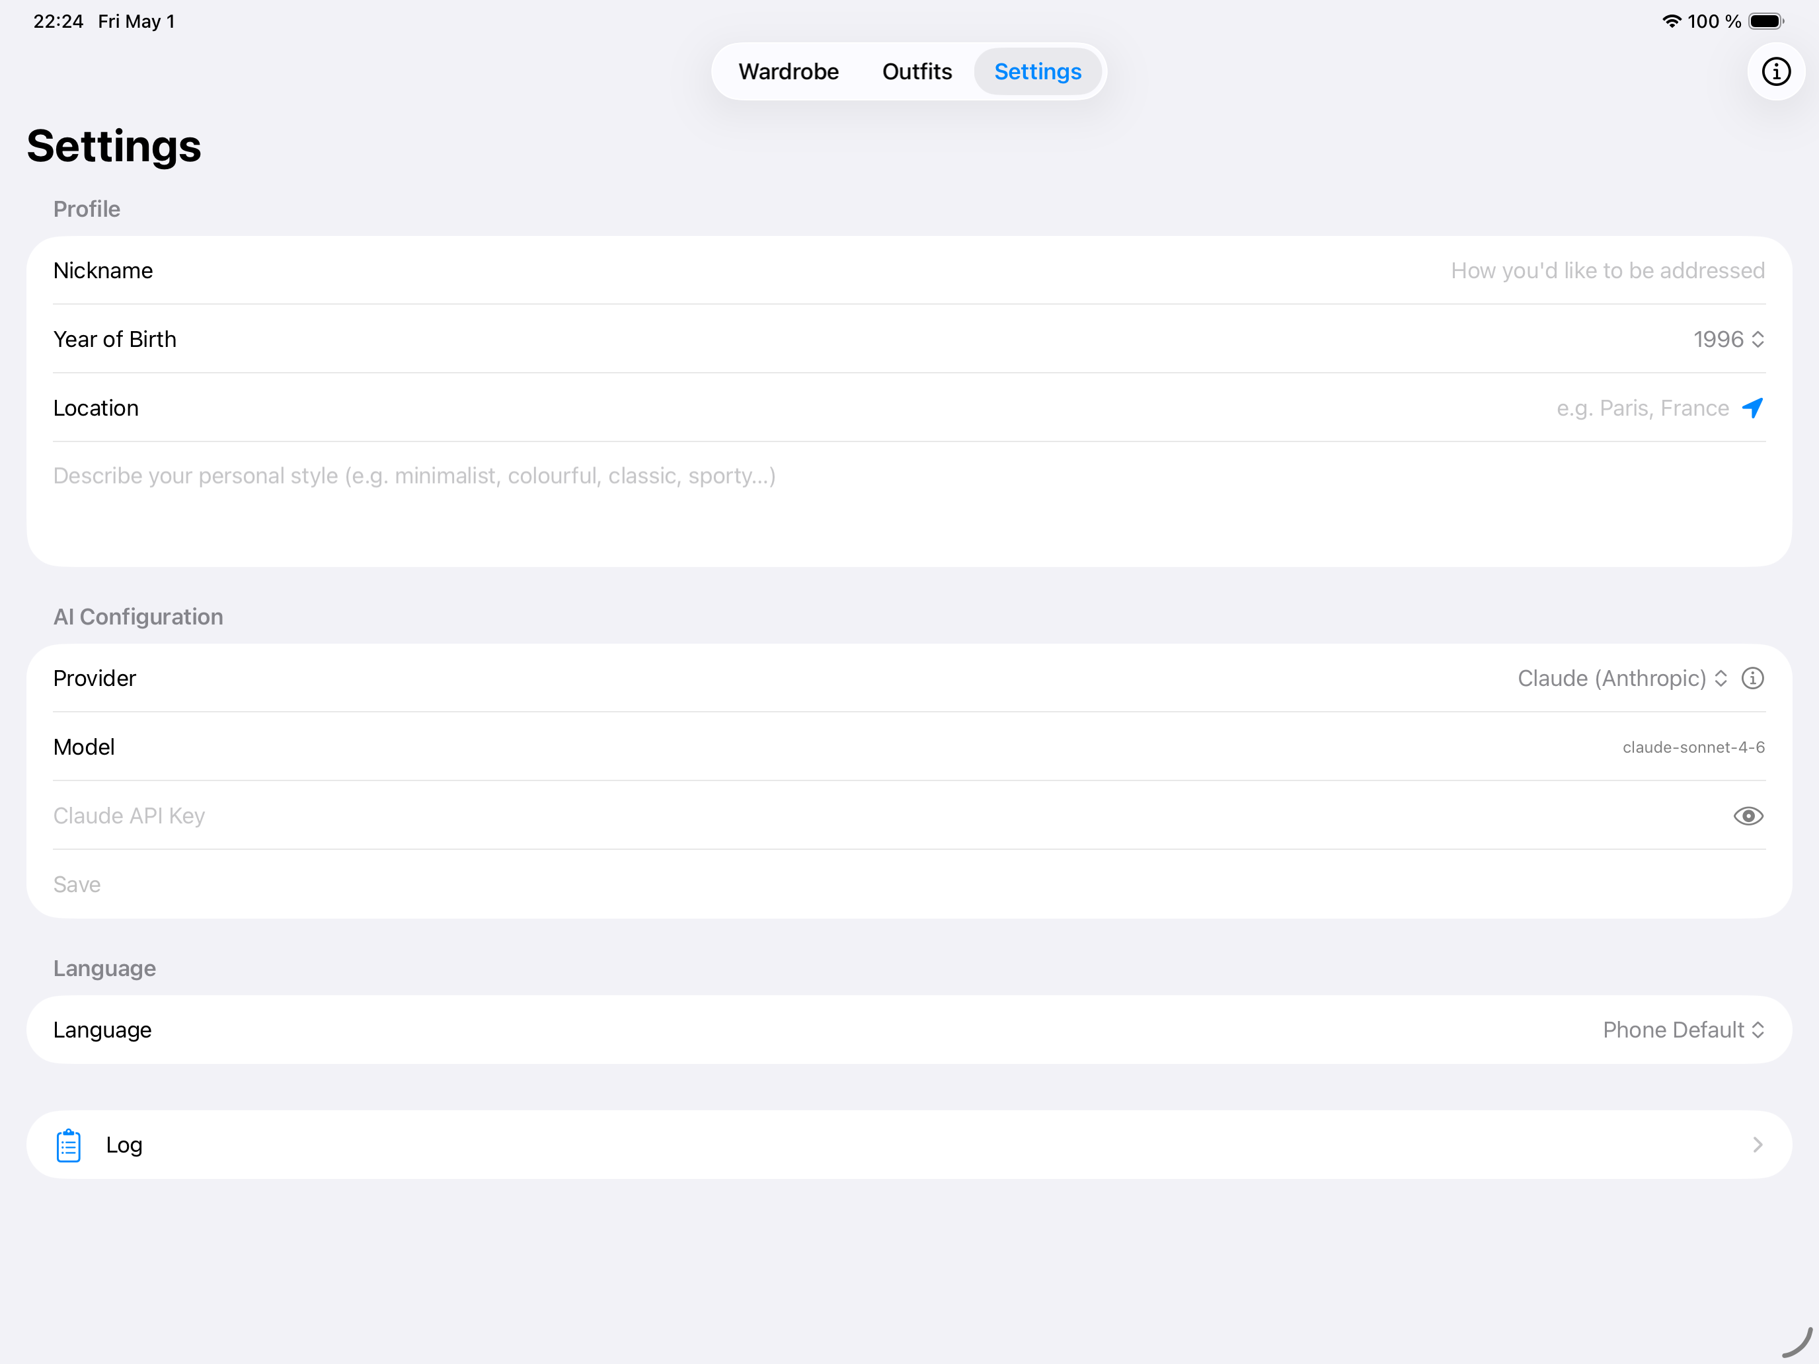The image size is (1819, 1364).
Task: Click the Model label
Action: pyautogui.click(x=84, y=747)
